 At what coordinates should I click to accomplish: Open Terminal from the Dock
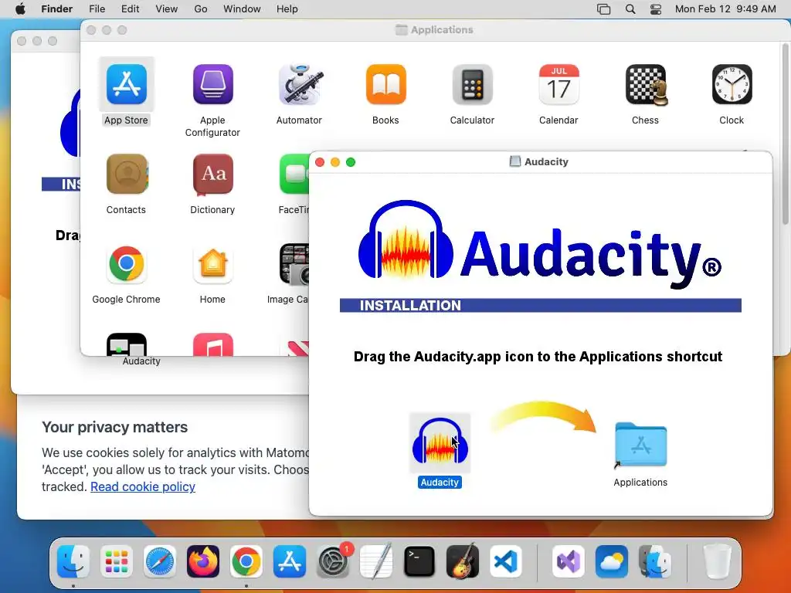point(419,561)
